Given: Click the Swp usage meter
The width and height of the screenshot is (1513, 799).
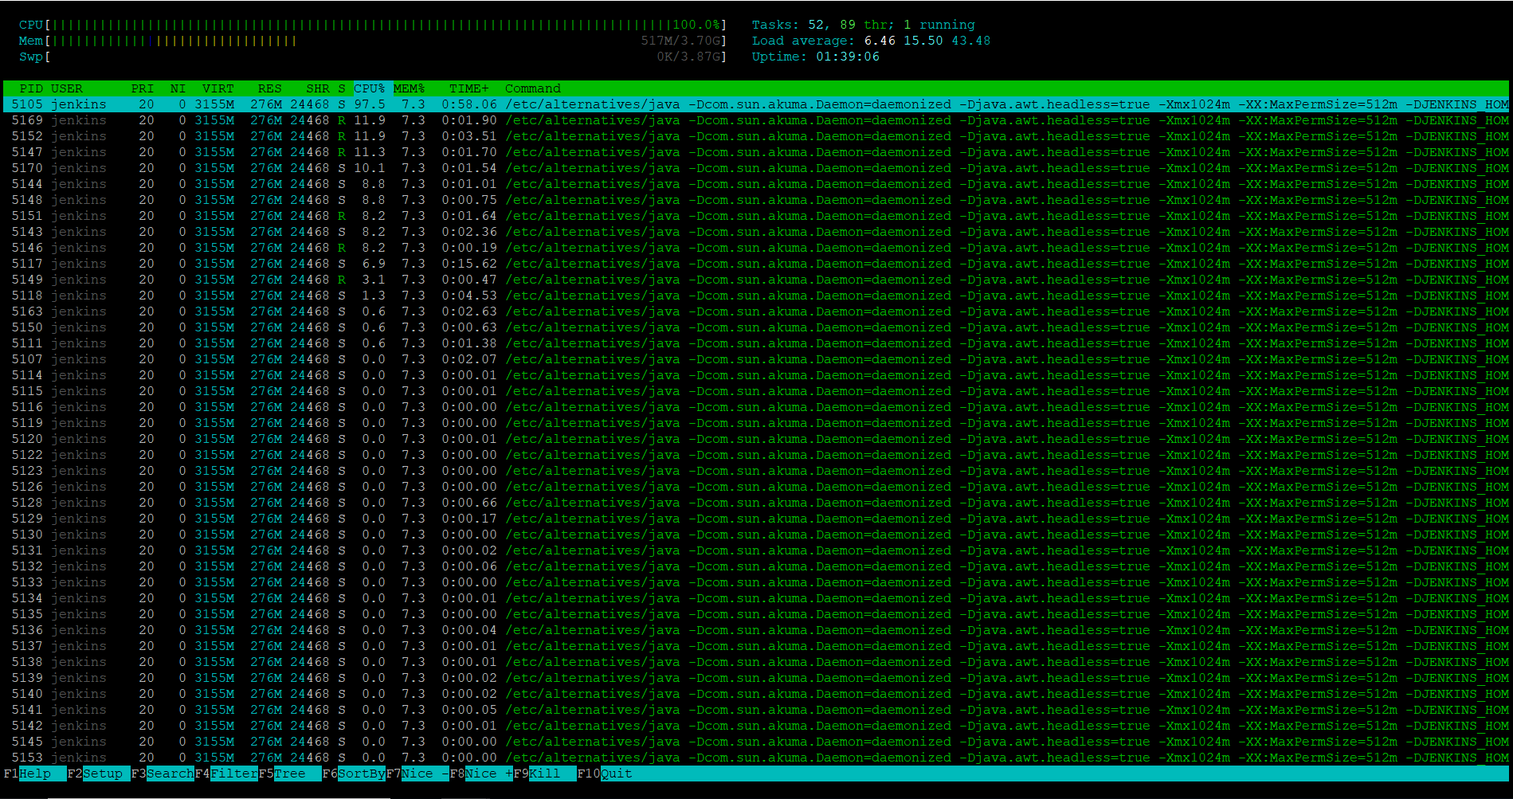Looking at the screenshot, I should coord(373,57).
